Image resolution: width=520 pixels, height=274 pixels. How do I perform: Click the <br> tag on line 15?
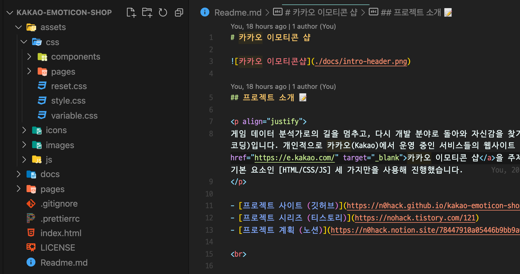click(238, 254)
